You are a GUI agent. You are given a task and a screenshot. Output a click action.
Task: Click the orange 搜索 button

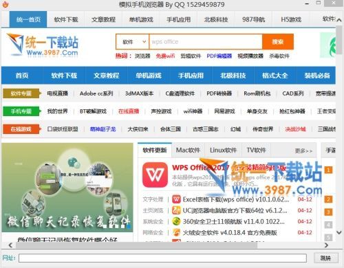click(x=278, y=42)
